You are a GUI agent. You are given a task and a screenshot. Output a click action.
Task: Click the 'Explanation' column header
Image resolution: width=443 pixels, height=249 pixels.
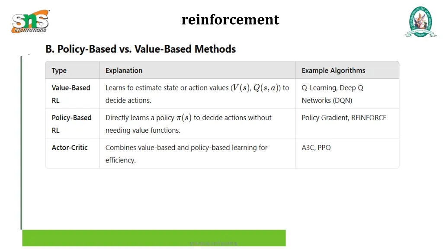point(124,70)
